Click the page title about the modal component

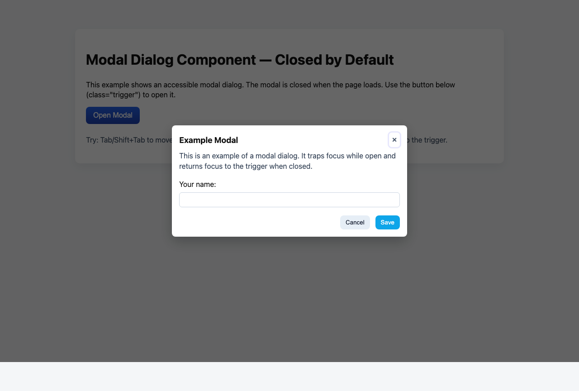tap(240, 60)
